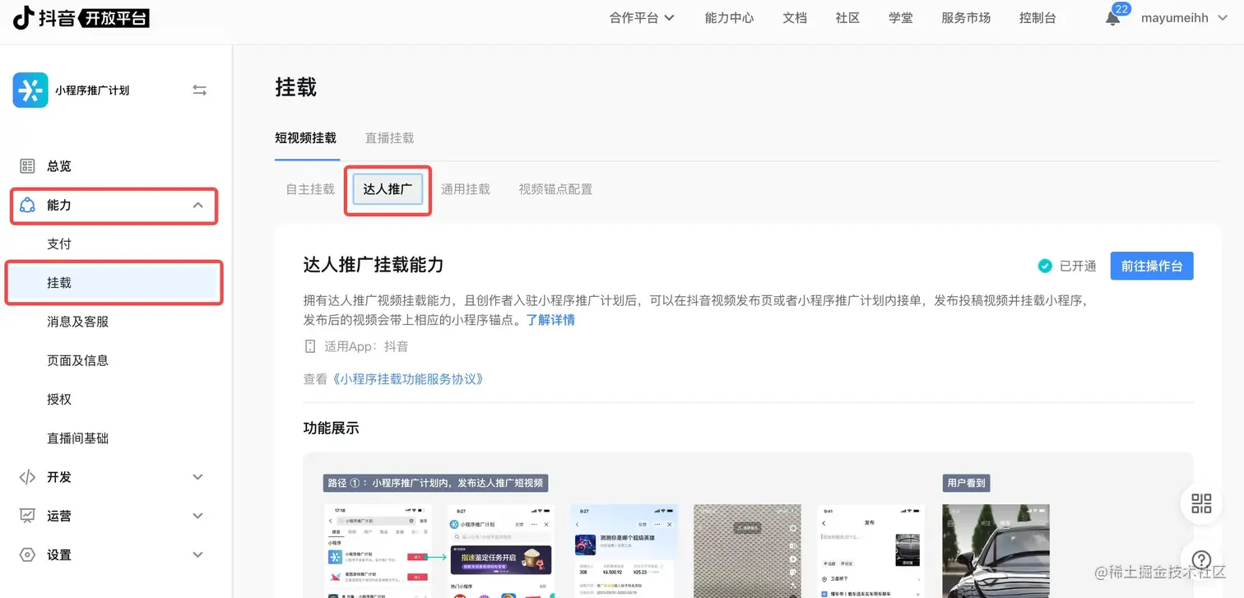Click the 小程序推广计划 app name

pyautogui.click(x=92, y=90)
